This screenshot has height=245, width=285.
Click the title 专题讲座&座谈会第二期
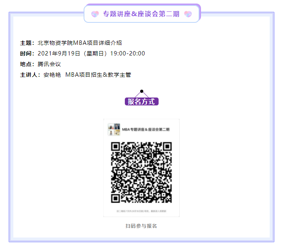coord(141,14)
